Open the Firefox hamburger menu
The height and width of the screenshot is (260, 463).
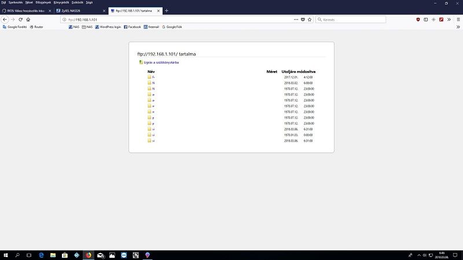click(x=458, y=20)
